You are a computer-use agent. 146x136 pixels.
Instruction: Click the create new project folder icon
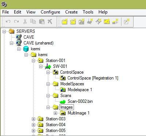(65, 22)
